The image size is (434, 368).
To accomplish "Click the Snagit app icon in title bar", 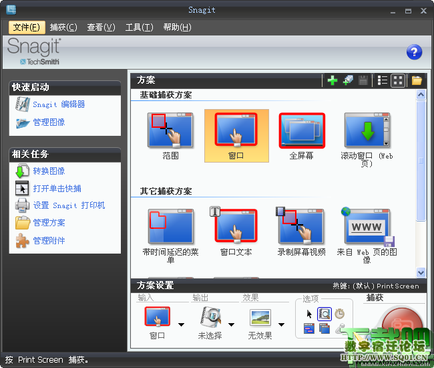I will 11,10.
